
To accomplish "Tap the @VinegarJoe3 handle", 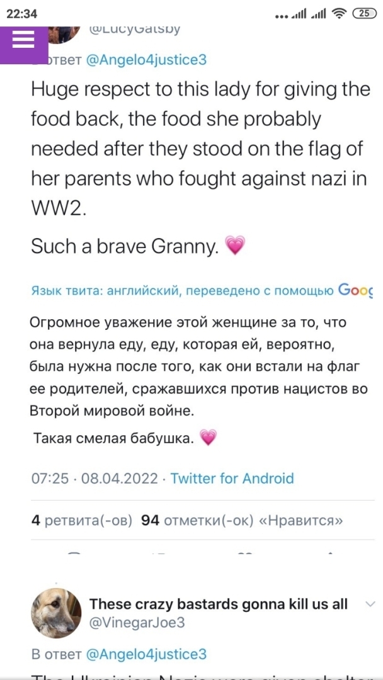I will 137,623.
